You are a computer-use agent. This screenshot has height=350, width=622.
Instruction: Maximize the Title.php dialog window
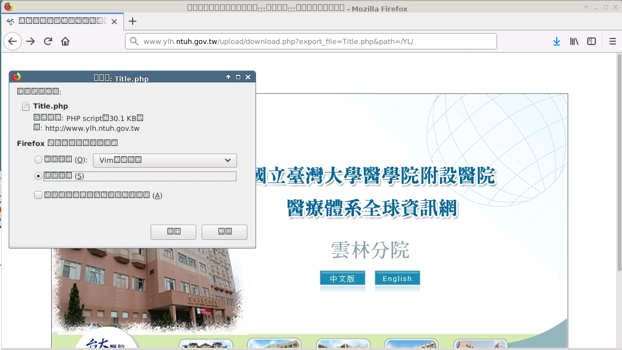238,77
